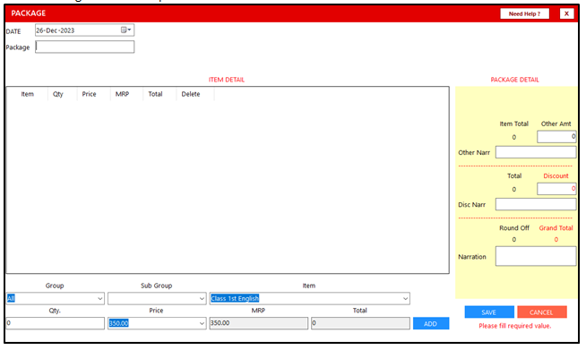The height and width of the screenshot is (350, 586).
Task: Click the Item column header
Action: 27,94
